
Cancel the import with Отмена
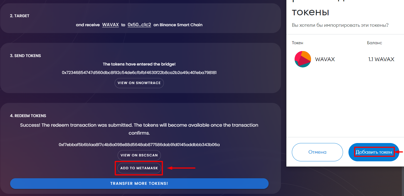[317, 152]
